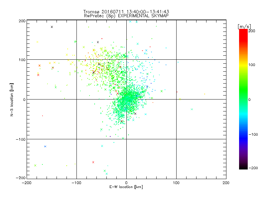Click the y-axis tick label '100' beside the plot
Viewport: 266px width, 199px height.
click(x=22, y=60)
